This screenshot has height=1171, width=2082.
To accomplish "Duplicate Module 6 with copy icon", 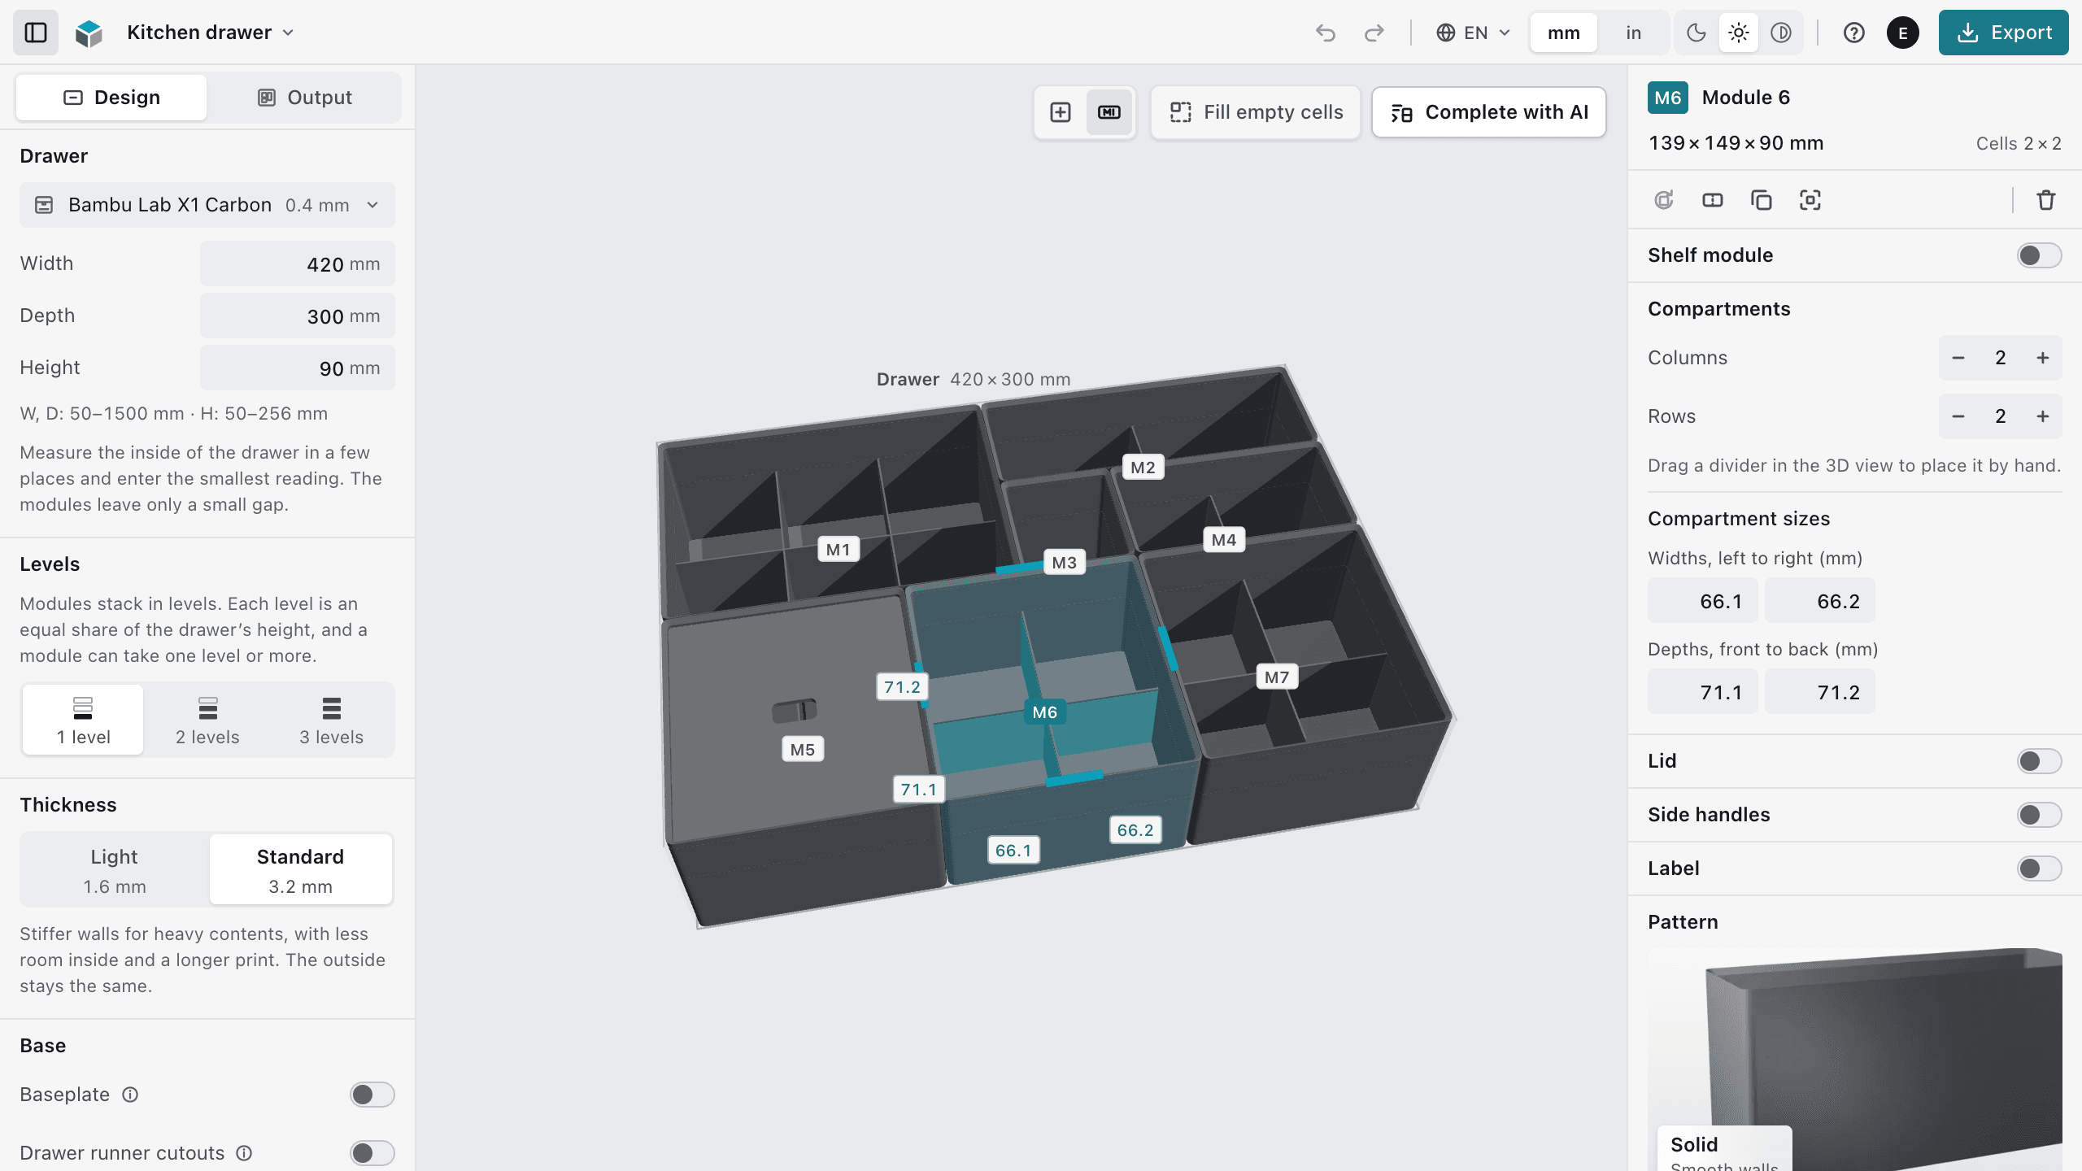I will pyautogui.click(x=1762, y=200).
